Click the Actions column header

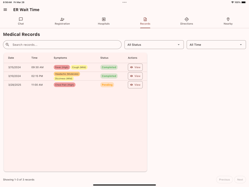click(x=132, y=58)
